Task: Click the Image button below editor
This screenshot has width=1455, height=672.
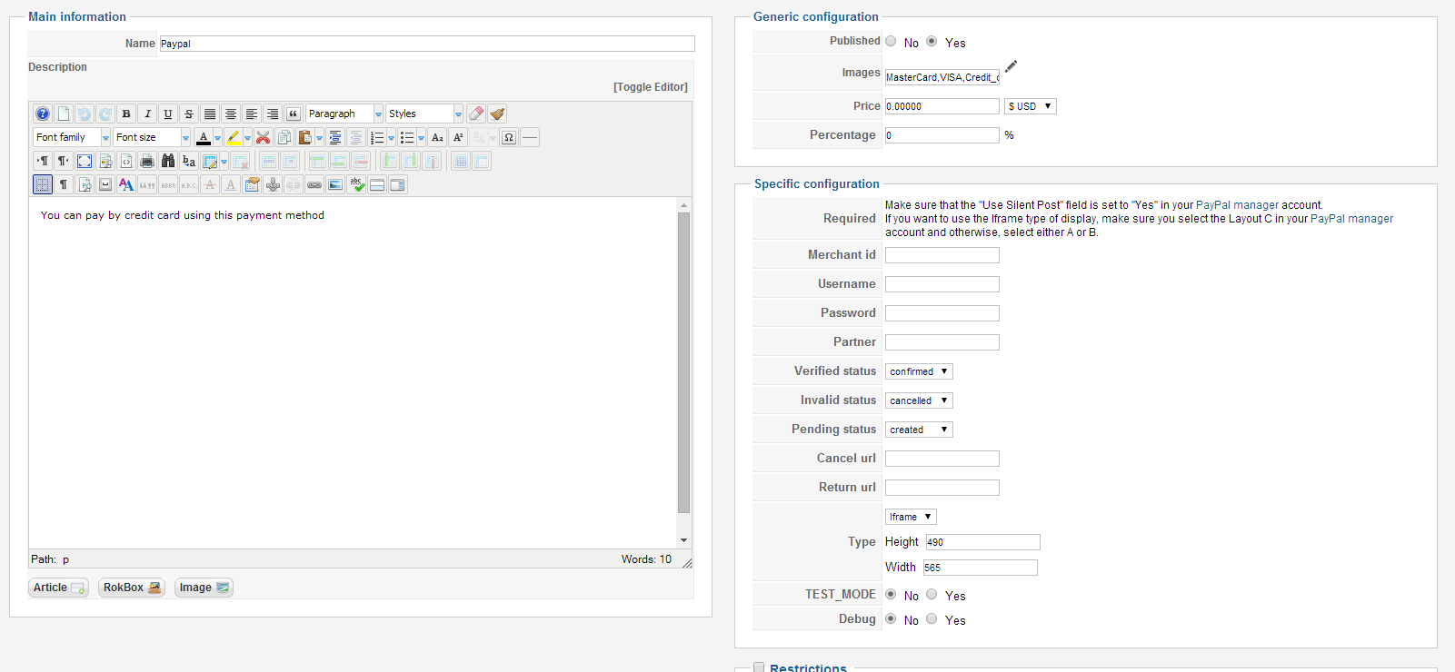Action: point(204,588)
